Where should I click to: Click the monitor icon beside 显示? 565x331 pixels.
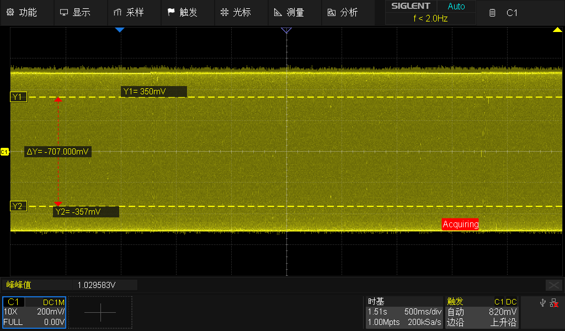click(x=64, y=13)
